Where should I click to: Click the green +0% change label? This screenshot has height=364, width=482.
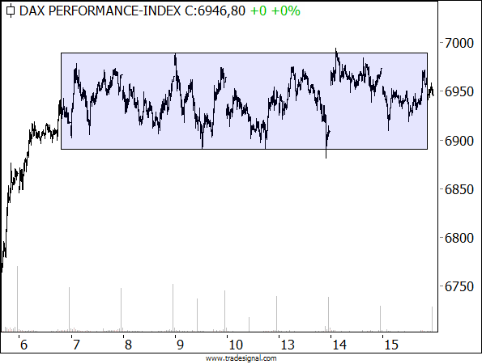coord(286,11)
